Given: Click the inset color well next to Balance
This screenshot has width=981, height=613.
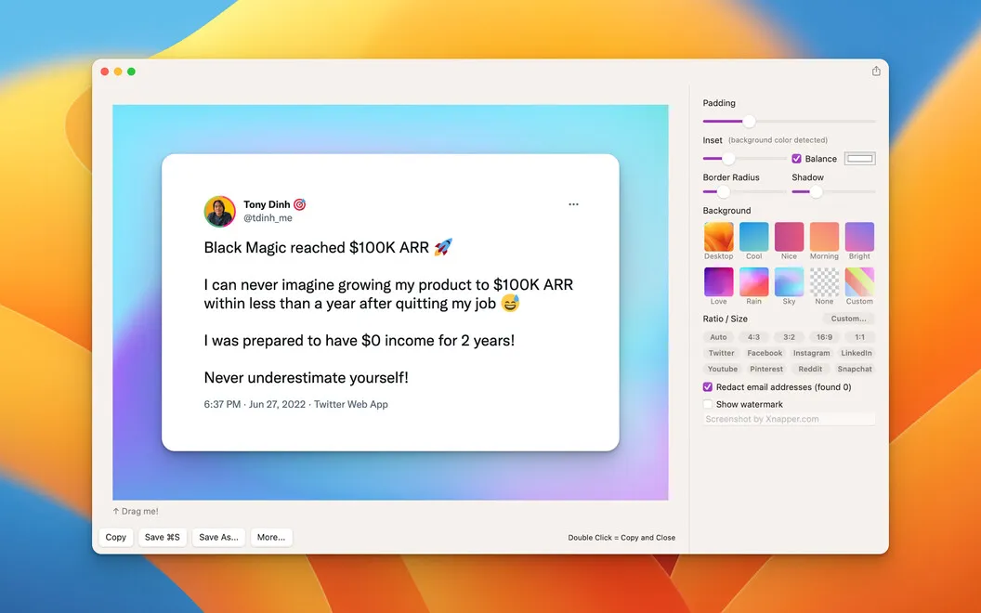Looking at the screenshot, I should (859, 159).
